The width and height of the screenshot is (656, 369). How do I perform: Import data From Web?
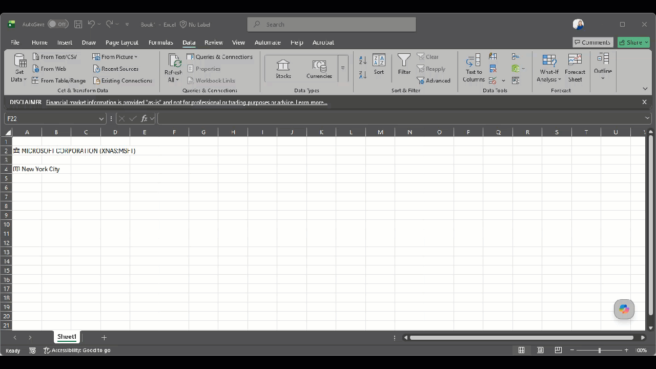pos(49,69)
